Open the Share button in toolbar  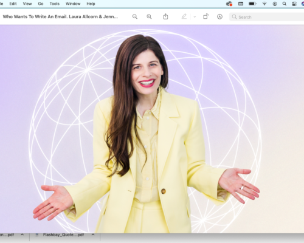(x=165, y=16)
